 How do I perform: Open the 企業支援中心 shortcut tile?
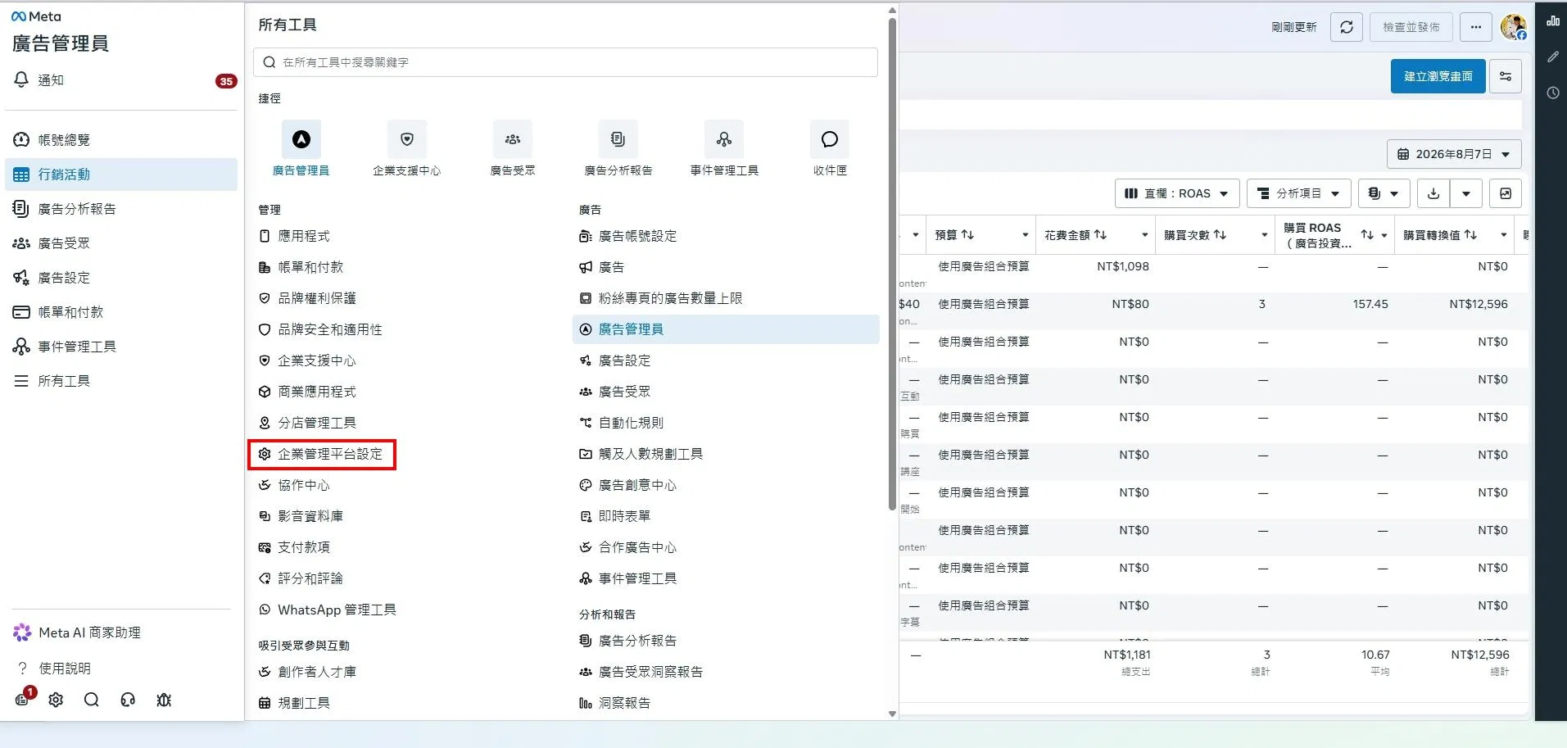[x=407, y=148]
